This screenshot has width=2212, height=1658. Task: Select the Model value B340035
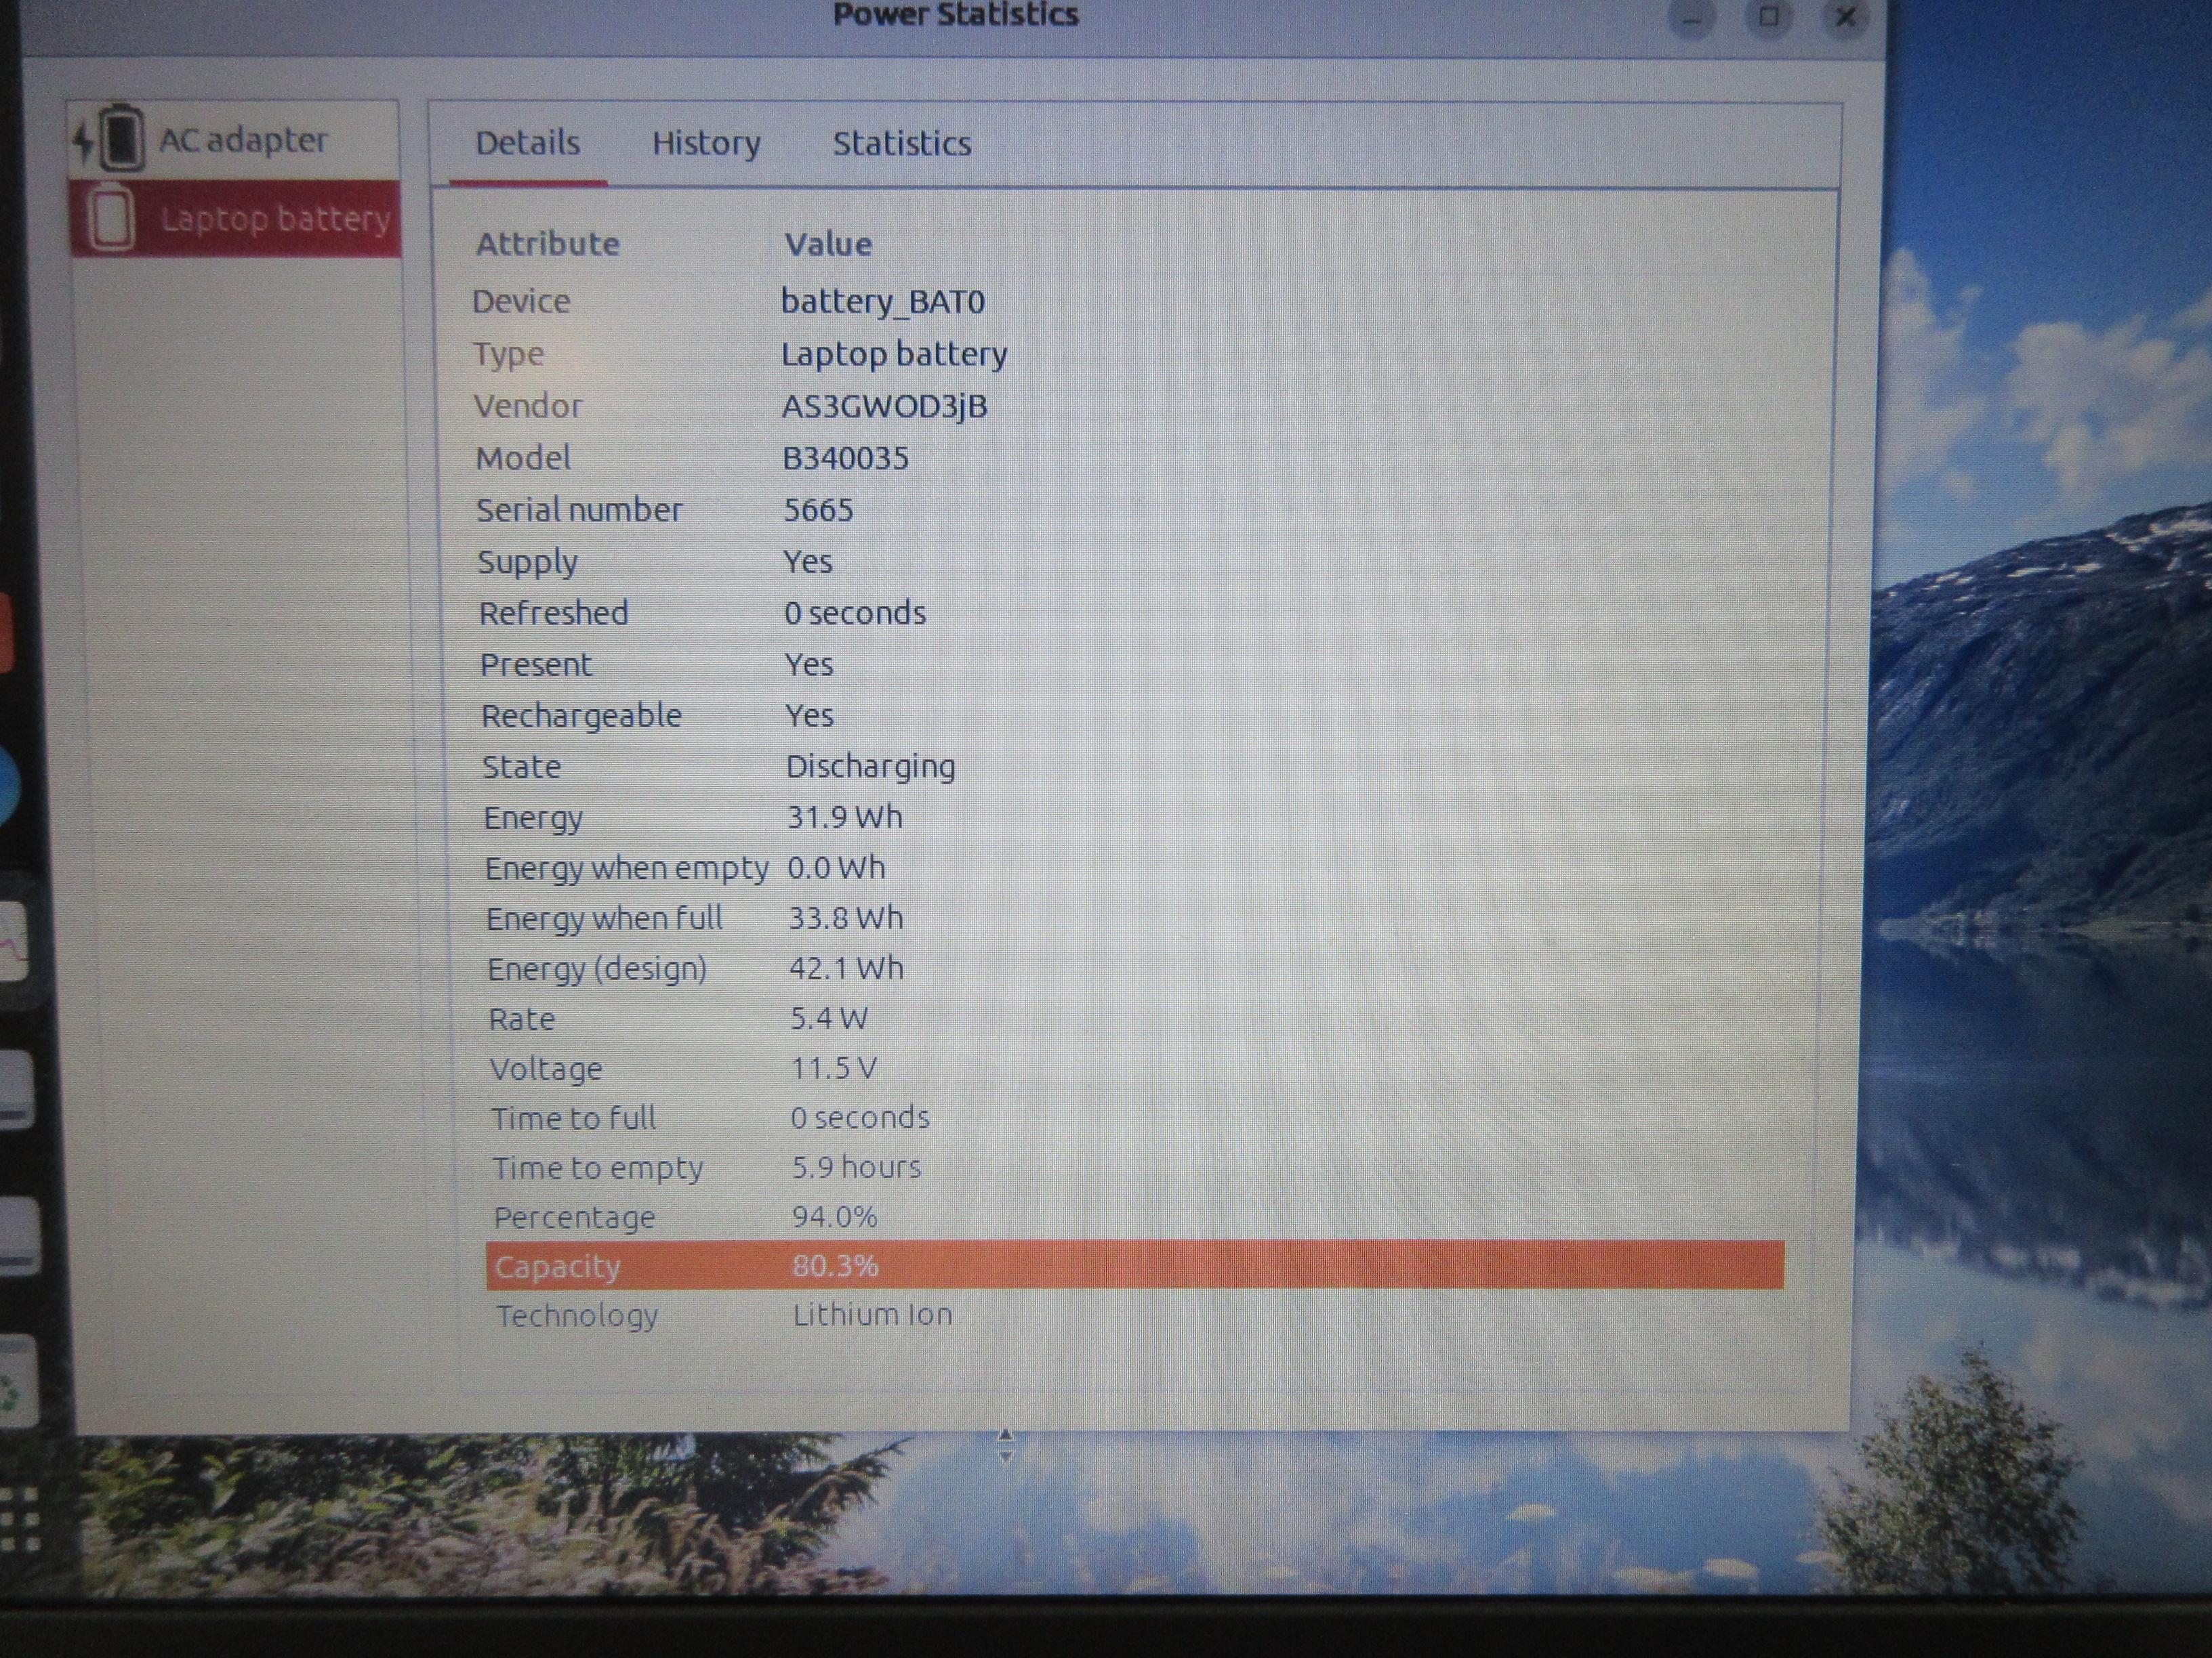[x=845, y=458]
